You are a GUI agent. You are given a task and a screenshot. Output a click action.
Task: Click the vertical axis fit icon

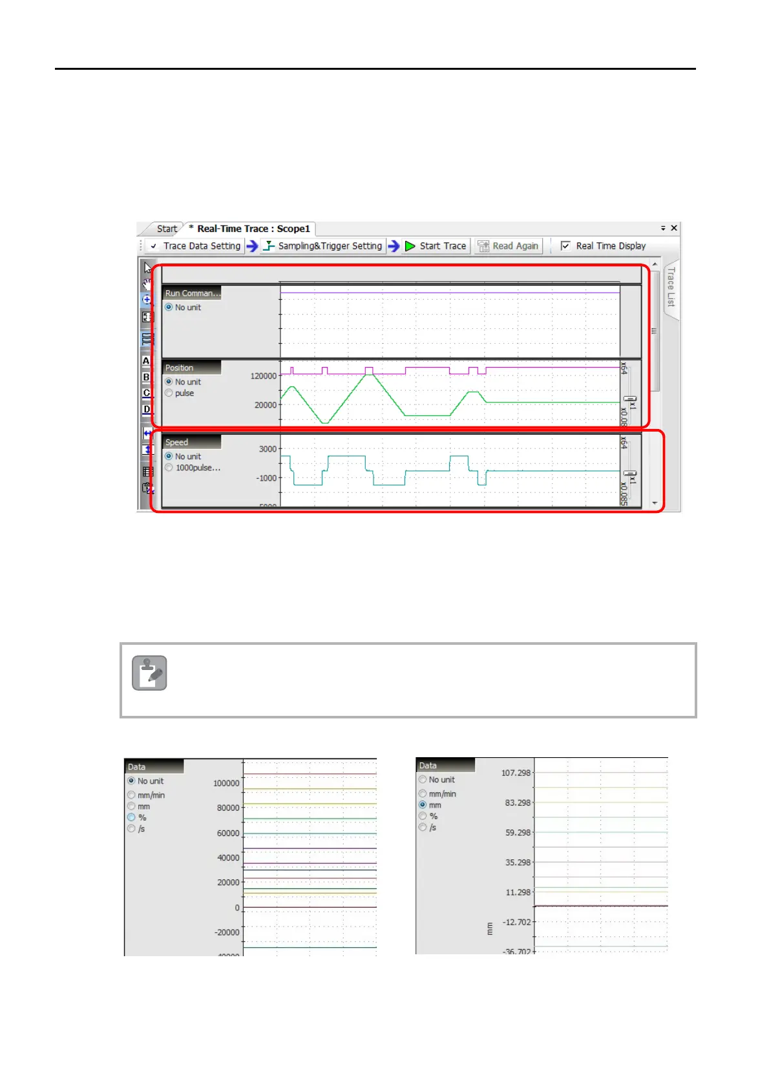coord(147,450)
